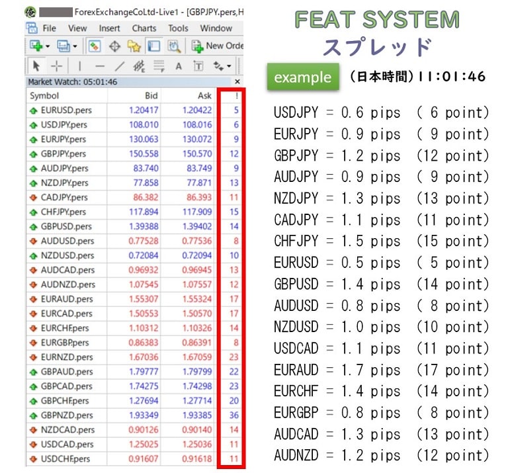Screen dimensions: 508x473
Task: Click the EURCAD ask value 1.50570
Action: tap(197, 314)
